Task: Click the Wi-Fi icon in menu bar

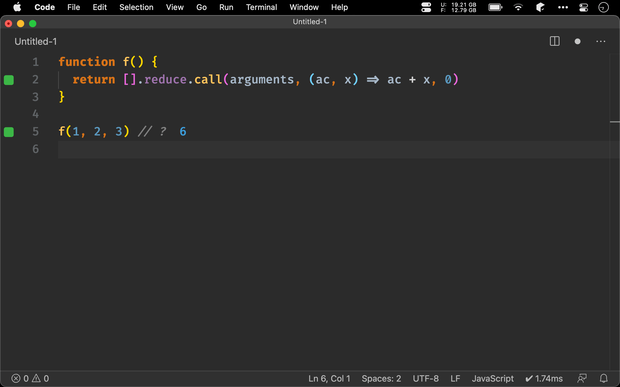Action: 518,7
